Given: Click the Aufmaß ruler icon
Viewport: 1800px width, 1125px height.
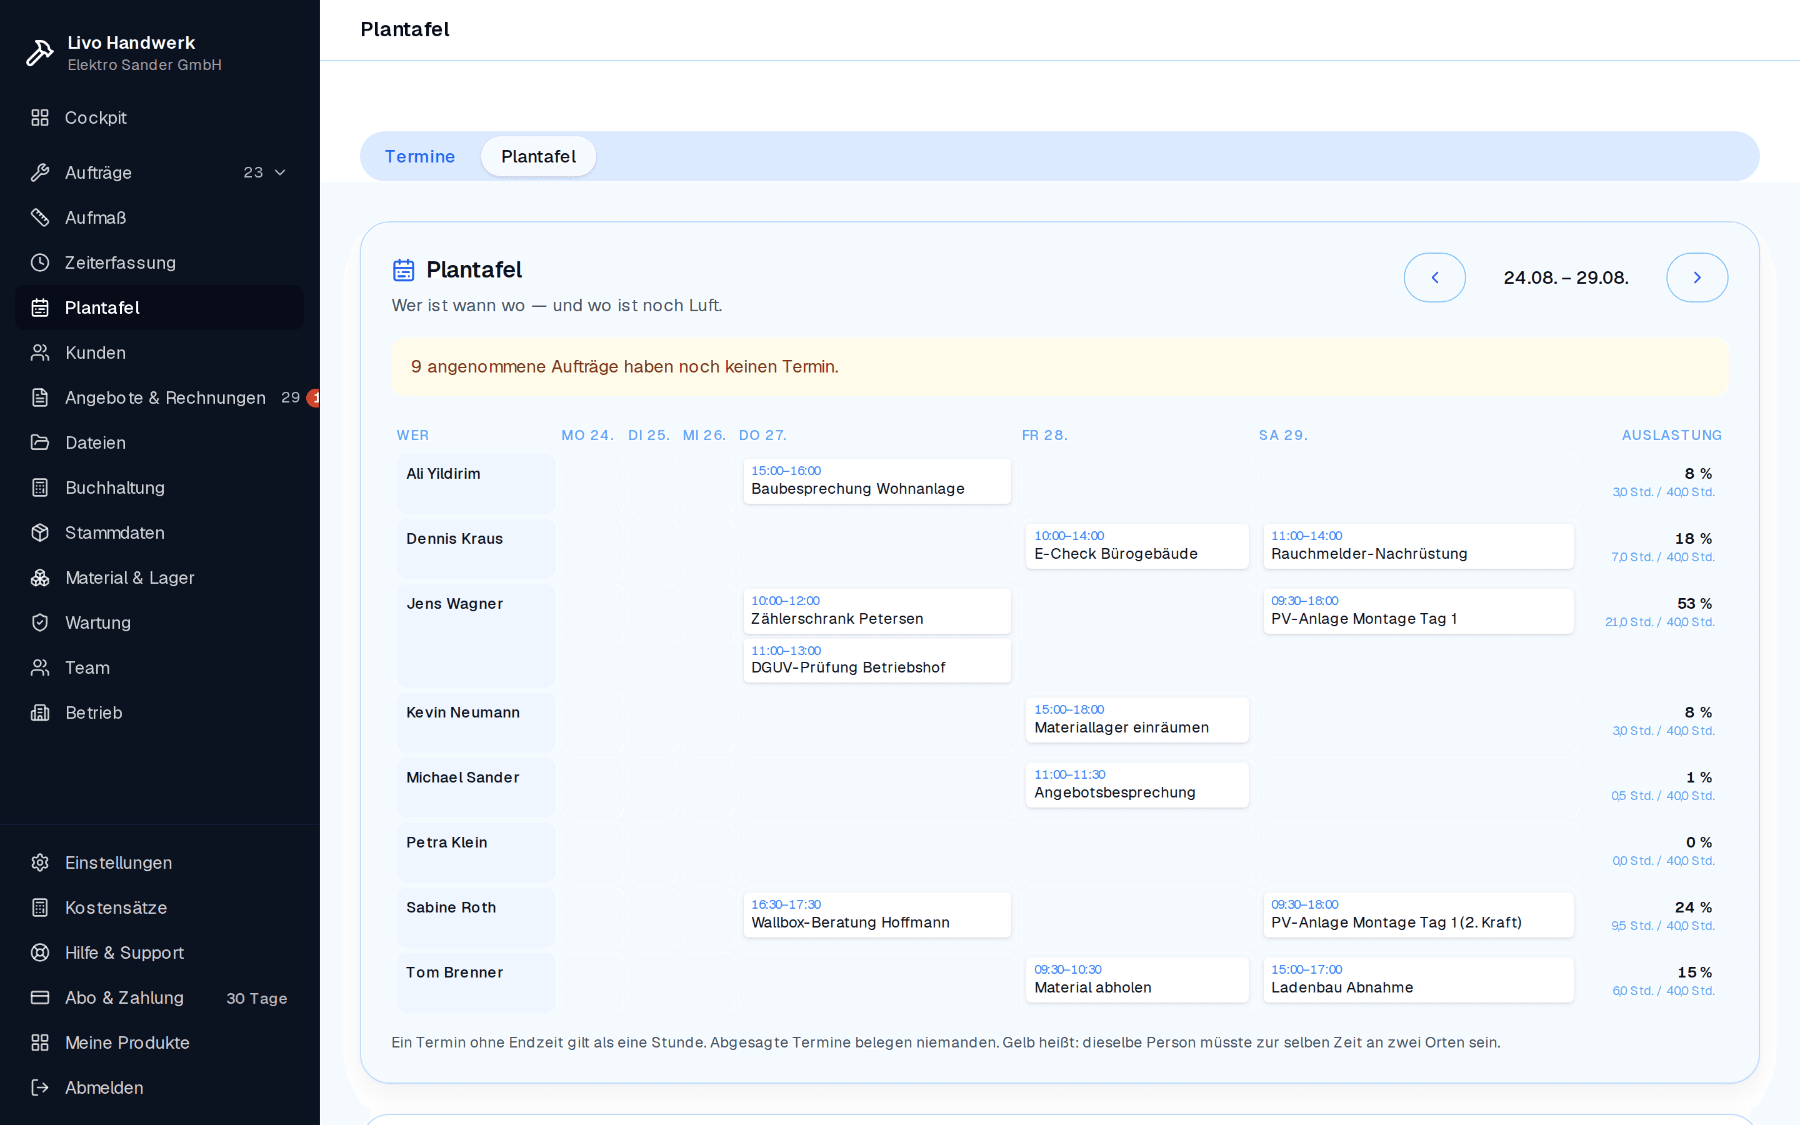Looking at the screenshot, I should click(x=40, y=218).
